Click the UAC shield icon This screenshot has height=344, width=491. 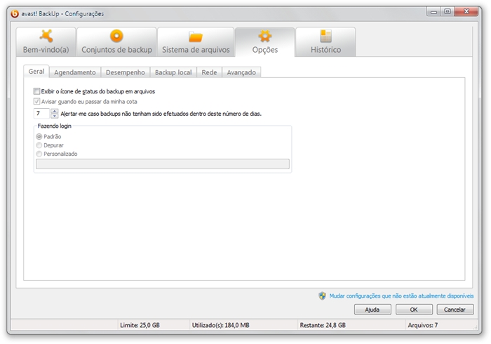pos(322,296)
